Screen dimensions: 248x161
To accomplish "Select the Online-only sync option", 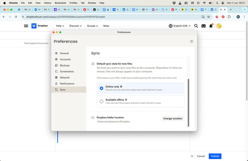I will point(101,88).
